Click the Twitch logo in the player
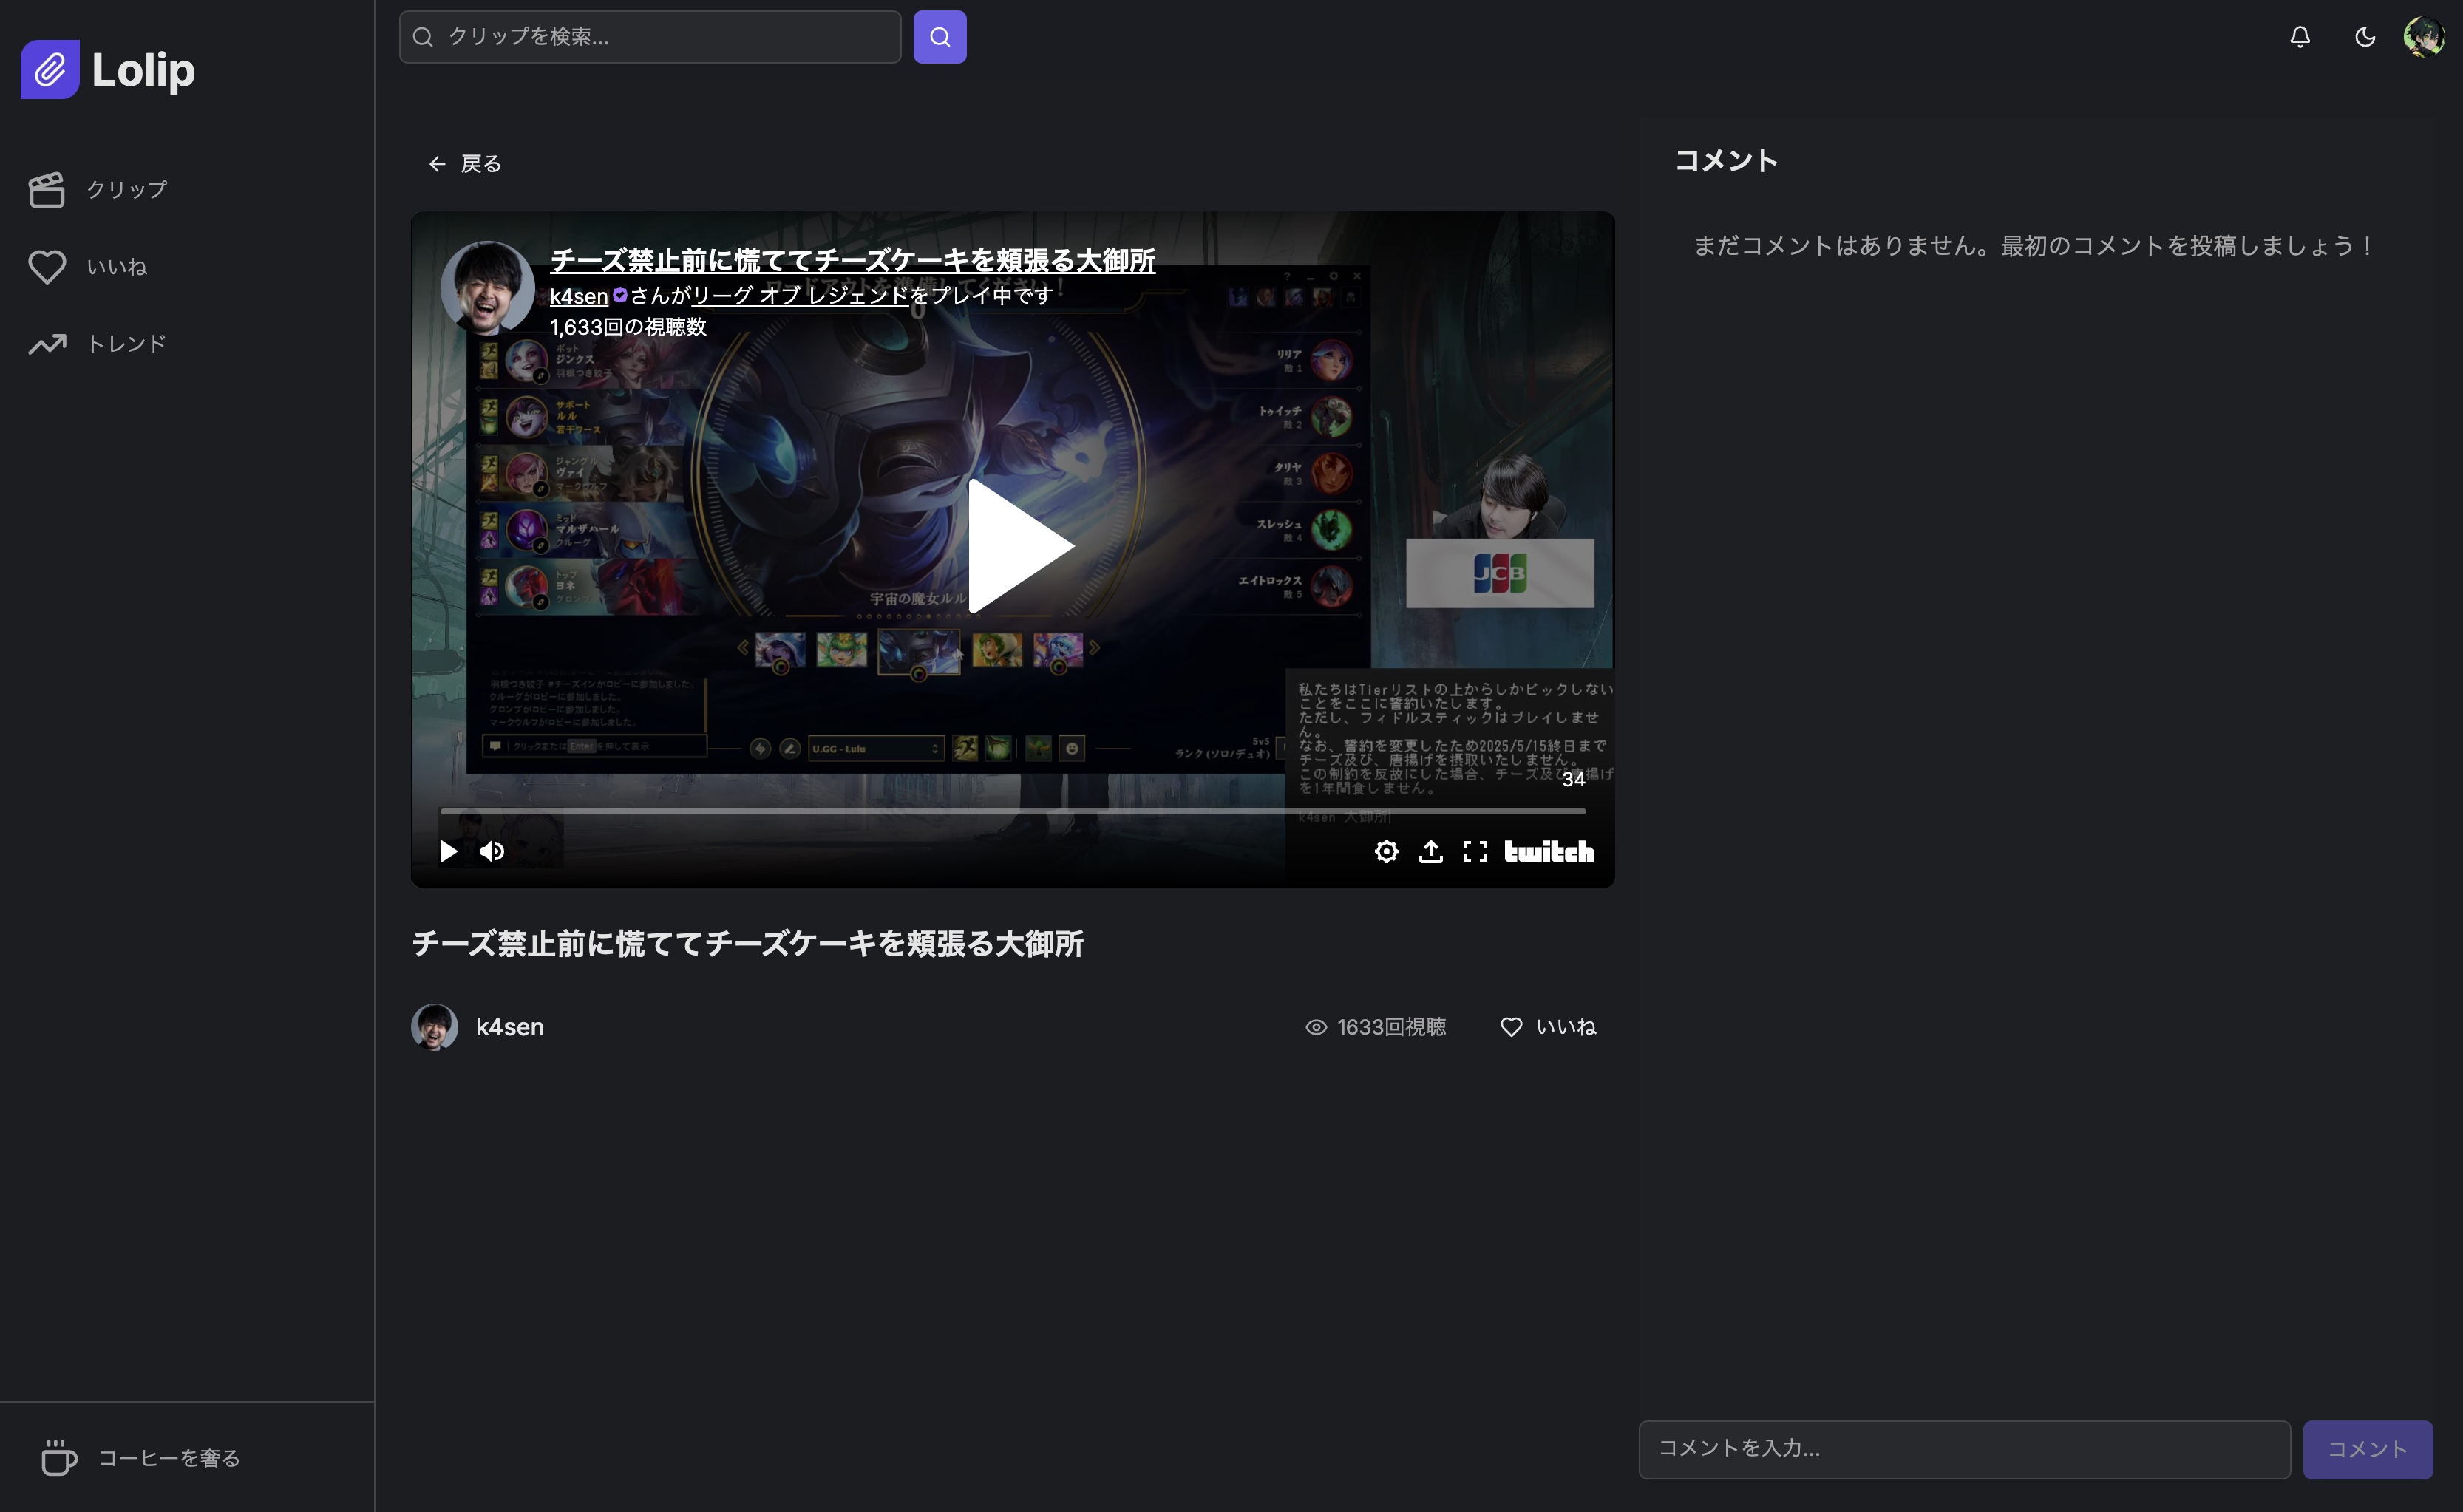Viewport: 2463px width, 1512px height. pos(1548,851)
